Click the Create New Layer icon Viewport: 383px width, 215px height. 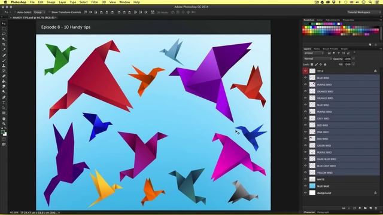[370, 208]
